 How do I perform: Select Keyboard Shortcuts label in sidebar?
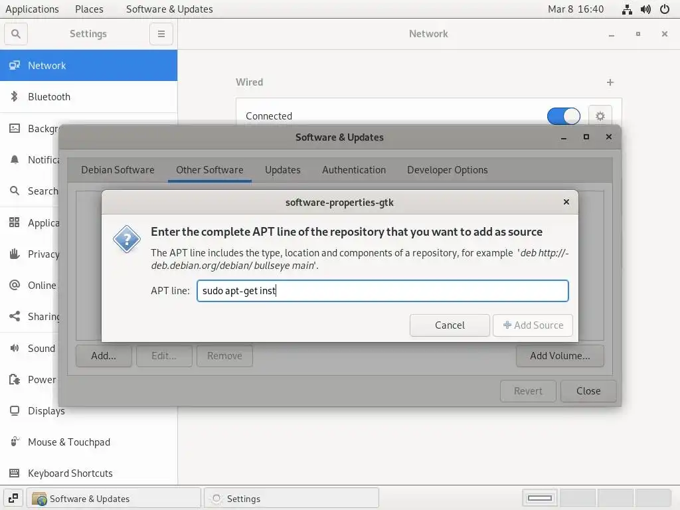(x=70, y=473)
